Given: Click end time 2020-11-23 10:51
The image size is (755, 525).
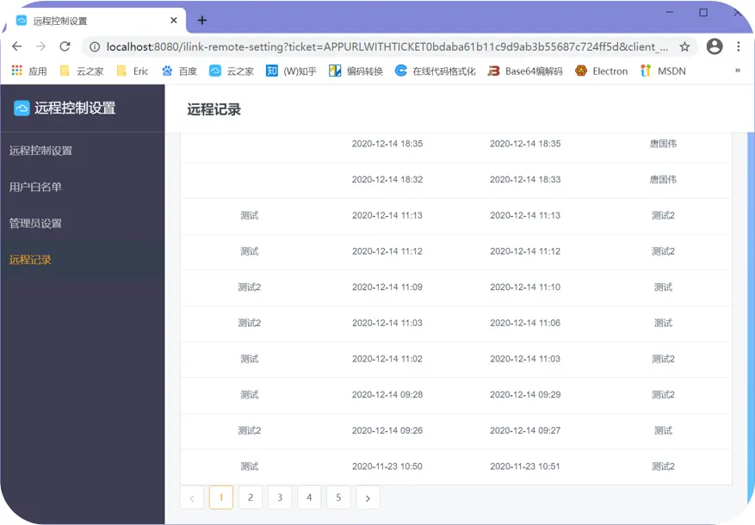Looking at the screenshot, I should click(525, 466).
